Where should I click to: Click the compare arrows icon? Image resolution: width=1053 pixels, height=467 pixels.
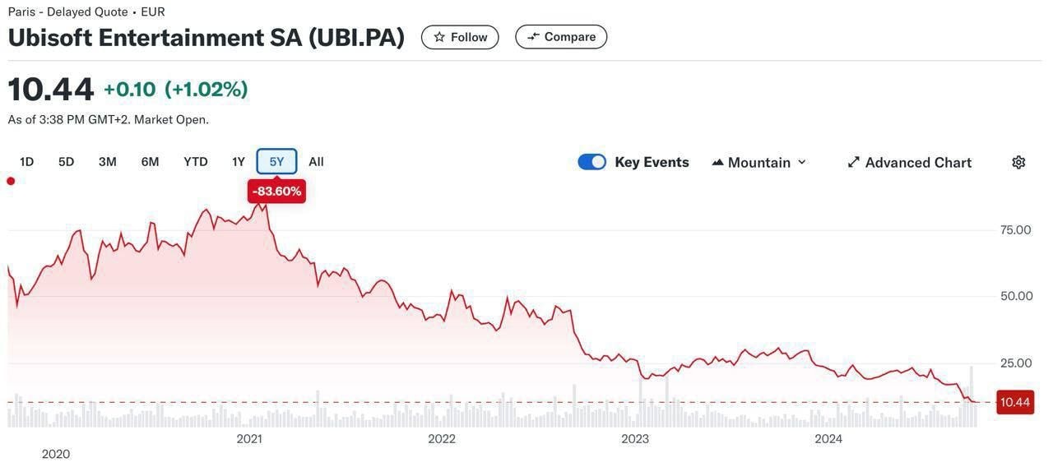click(x=533, y=37)
